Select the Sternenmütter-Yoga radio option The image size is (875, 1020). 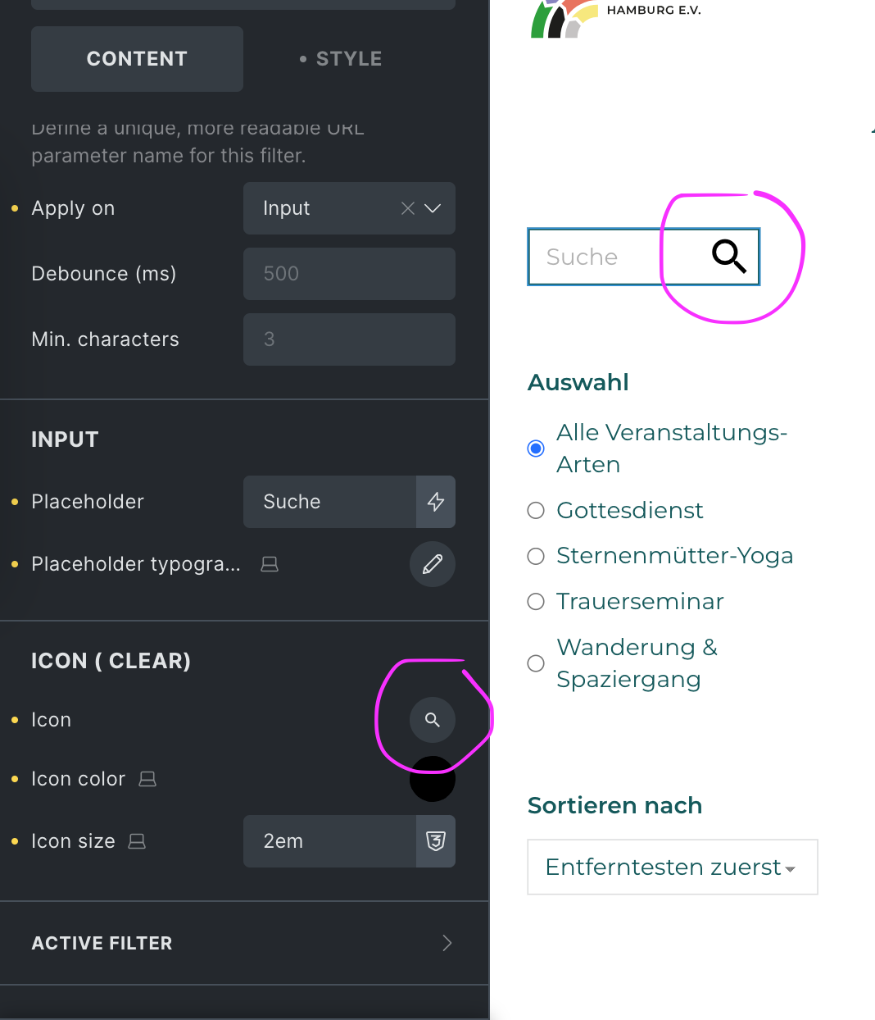coord(536,557)
